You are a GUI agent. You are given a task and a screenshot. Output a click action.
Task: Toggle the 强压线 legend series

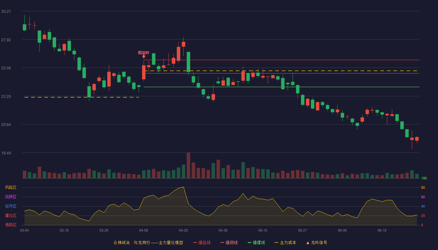pos(202,242)
